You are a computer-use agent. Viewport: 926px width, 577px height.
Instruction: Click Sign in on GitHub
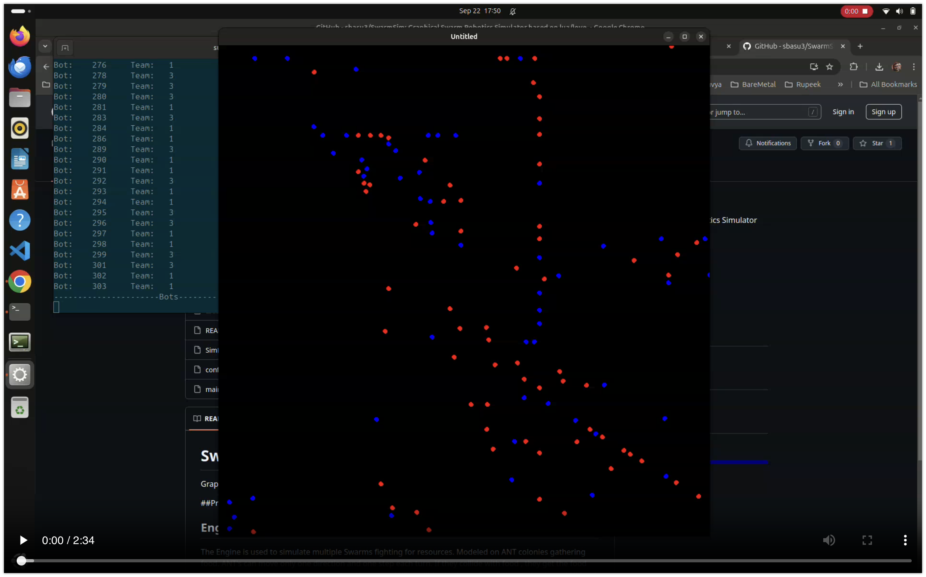tap(843, 112)
